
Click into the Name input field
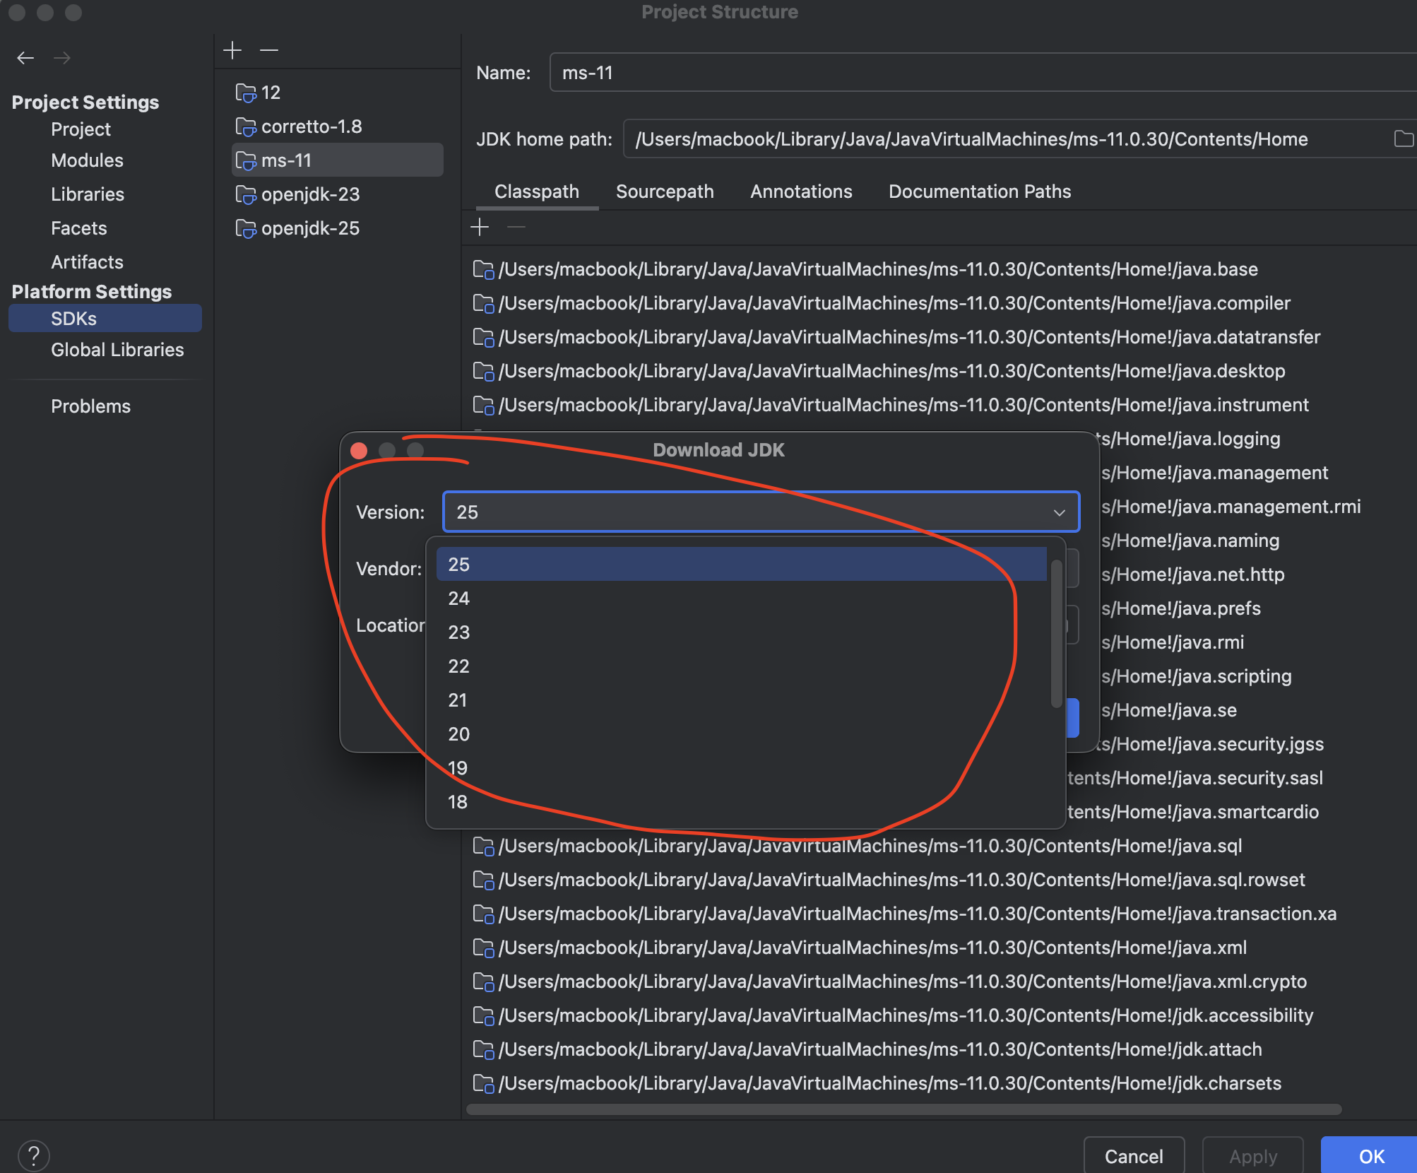click(x=983, y=73)
